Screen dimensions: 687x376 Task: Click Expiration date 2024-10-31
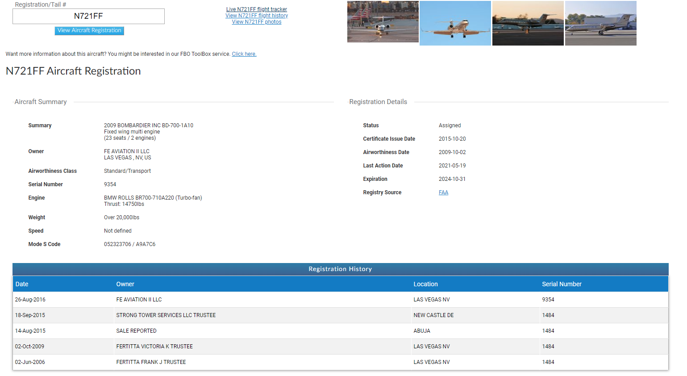(452, 179)
